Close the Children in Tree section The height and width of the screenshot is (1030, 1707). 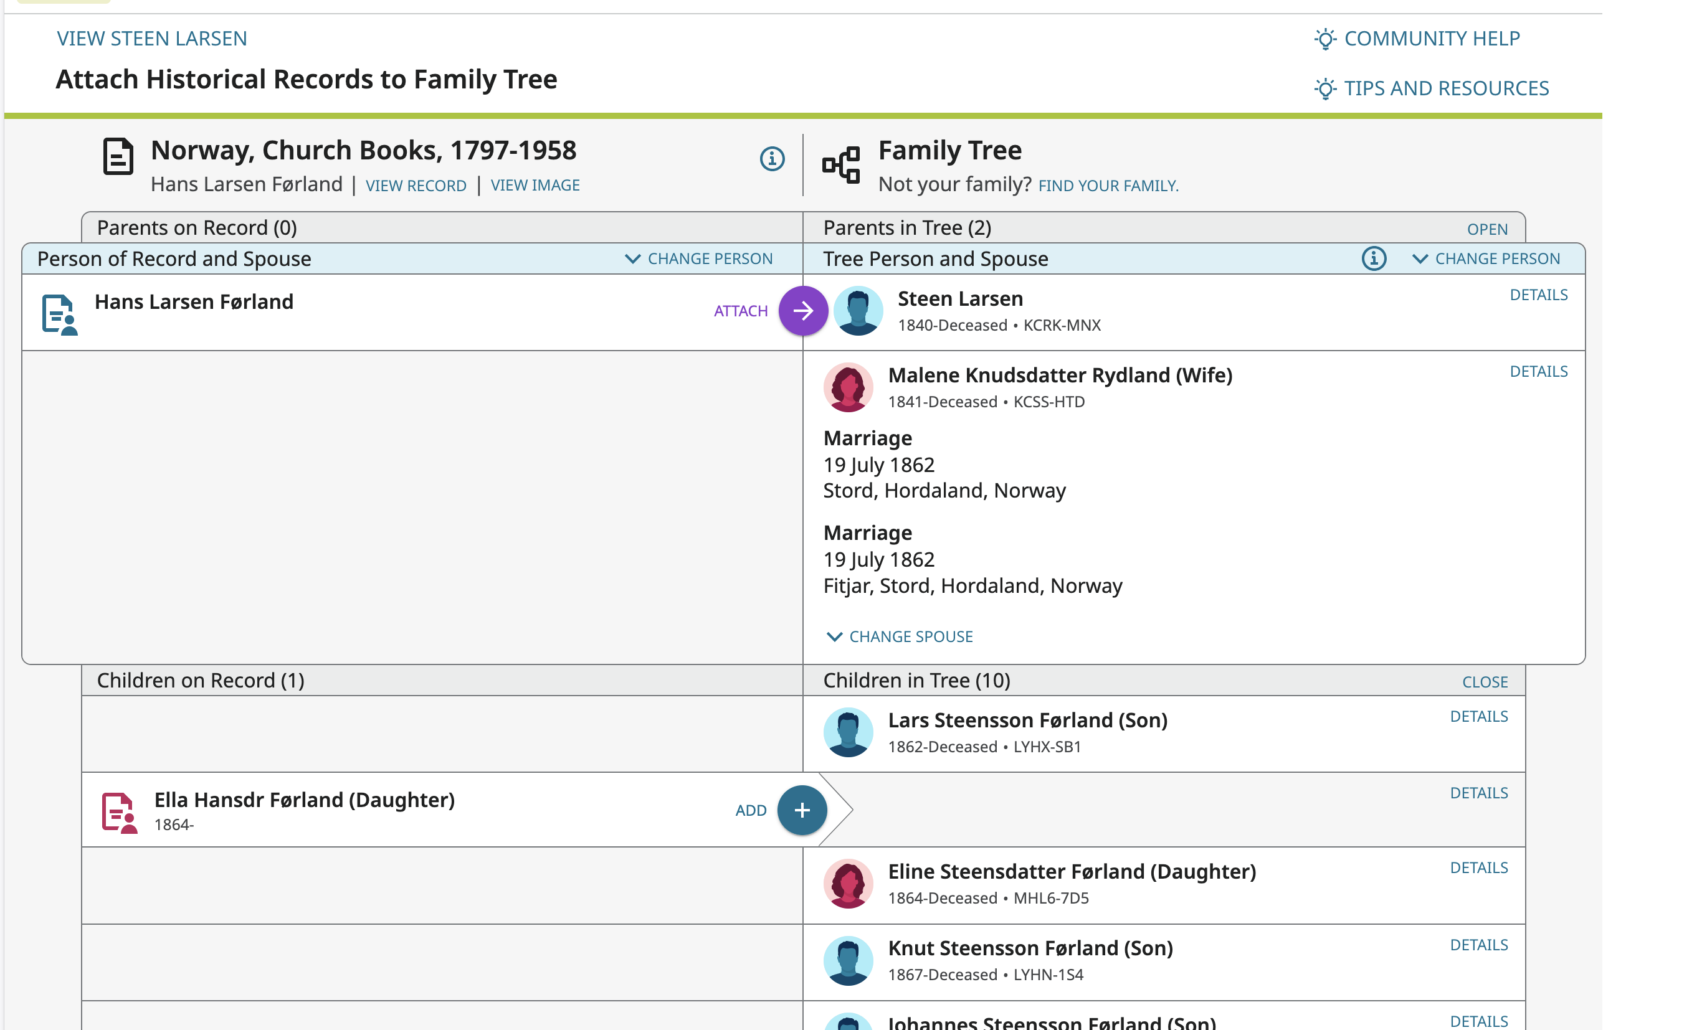click(1485, 683)
